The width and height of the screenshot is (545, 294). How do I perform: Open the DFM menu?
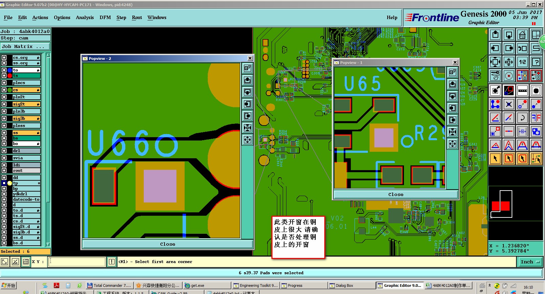[x=105, y=18]
